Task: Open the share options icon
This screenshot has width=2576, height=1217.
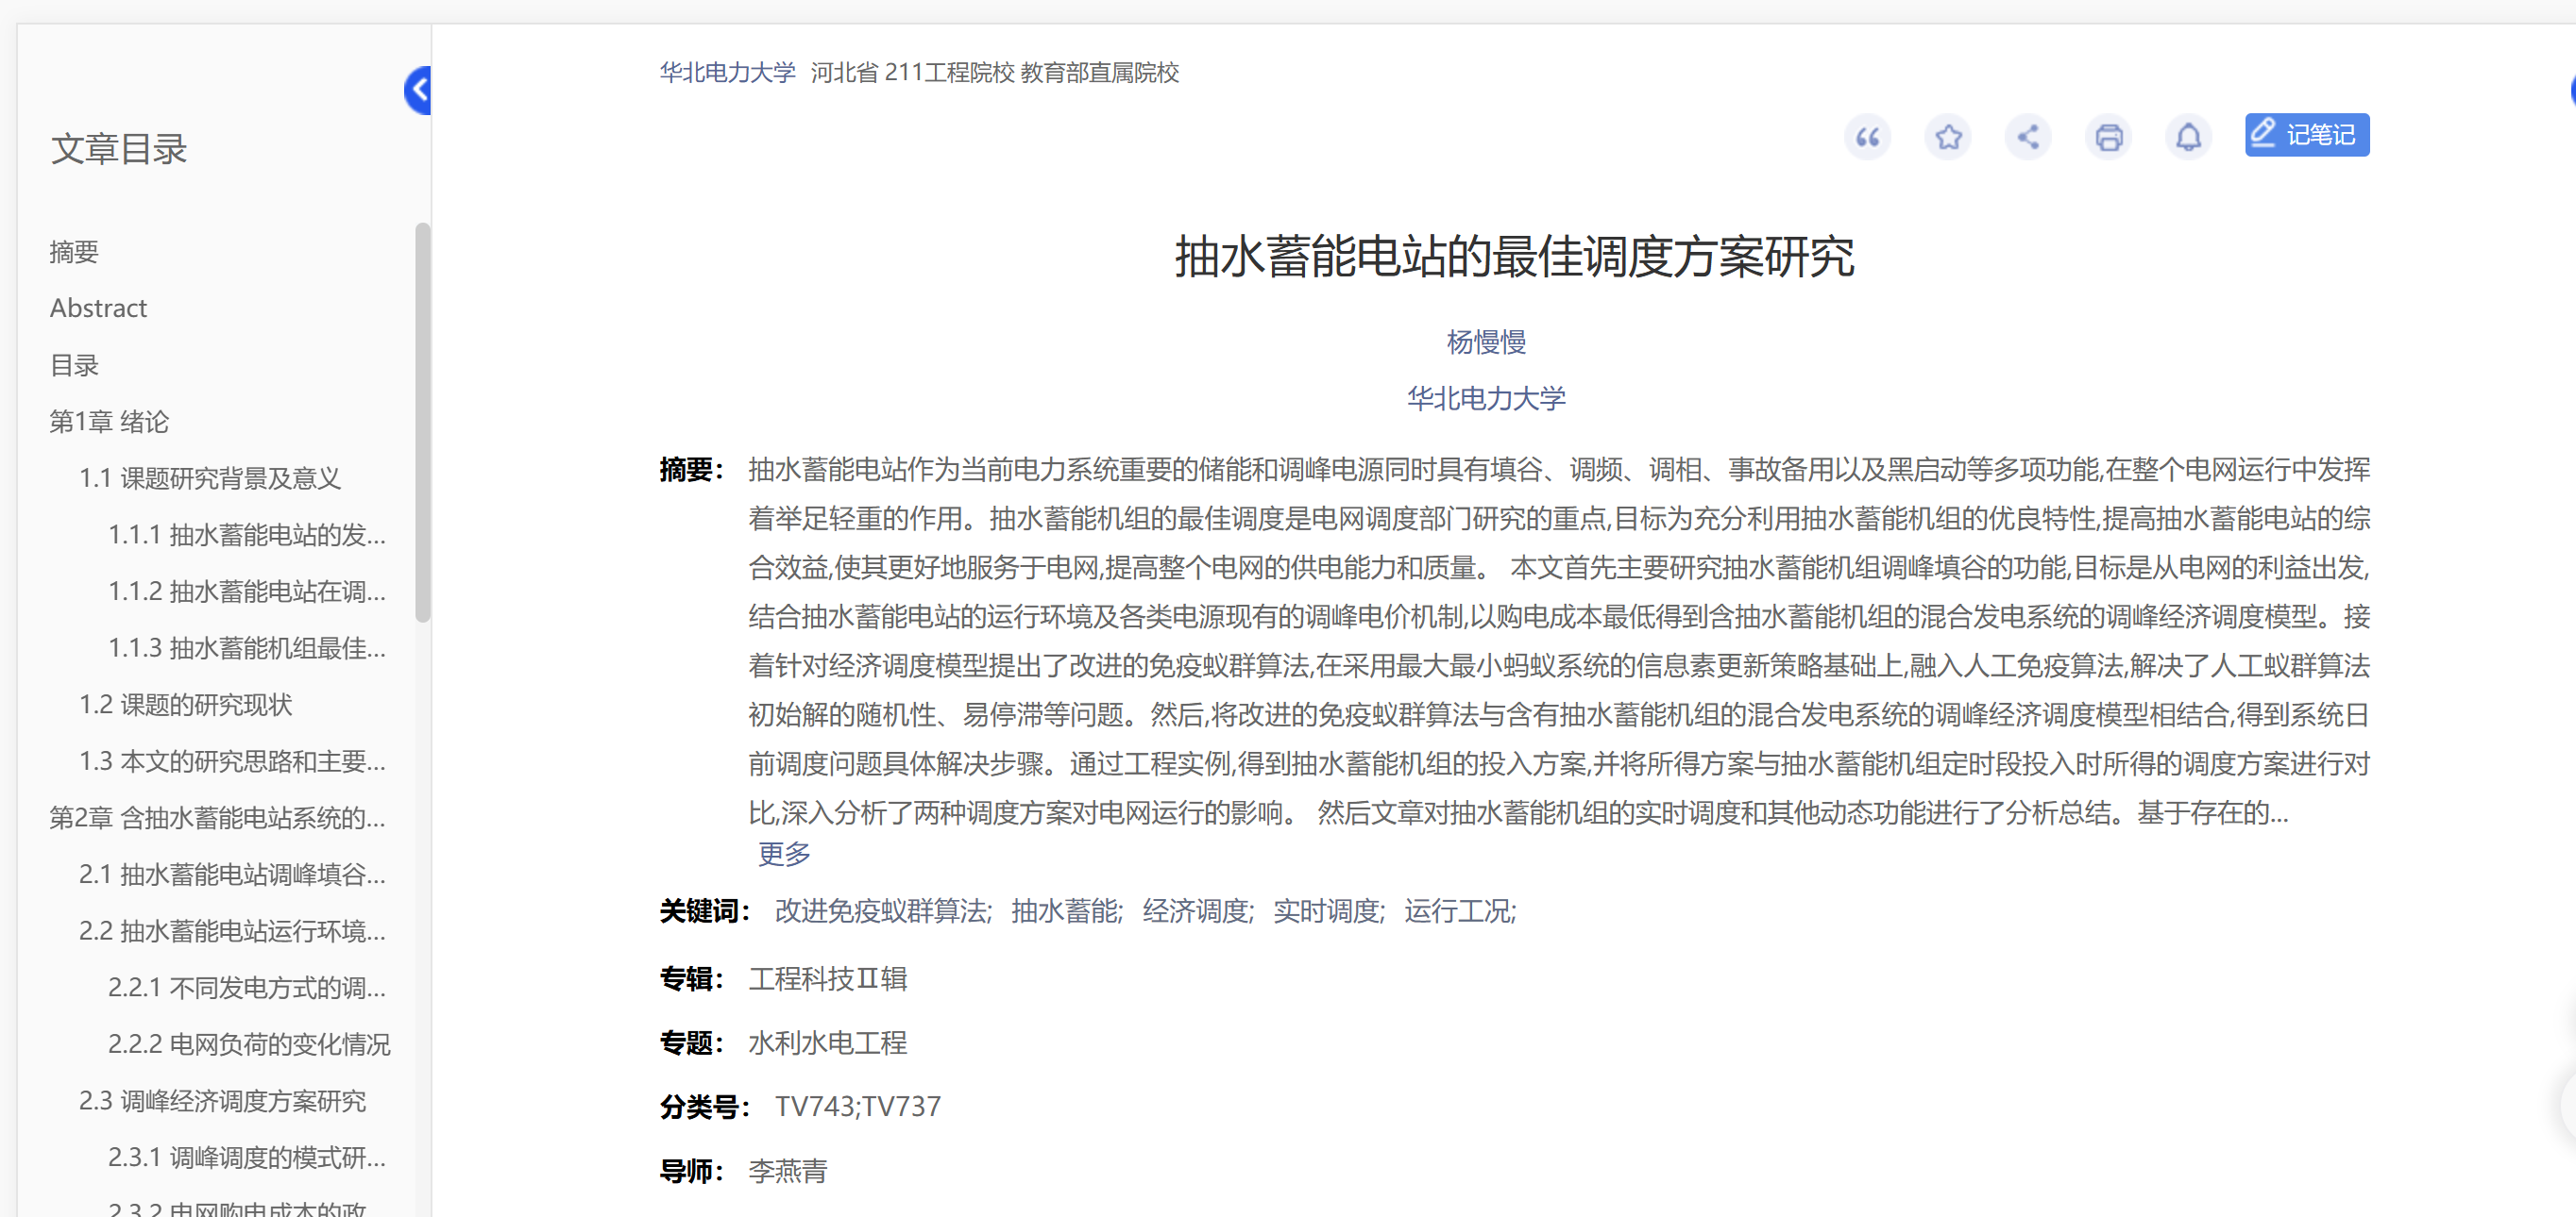Action: coord(2028,137)
